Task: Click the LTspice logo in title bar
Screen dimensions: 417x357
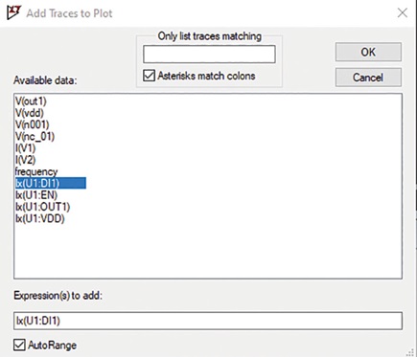Action: [x=13, y=12]
